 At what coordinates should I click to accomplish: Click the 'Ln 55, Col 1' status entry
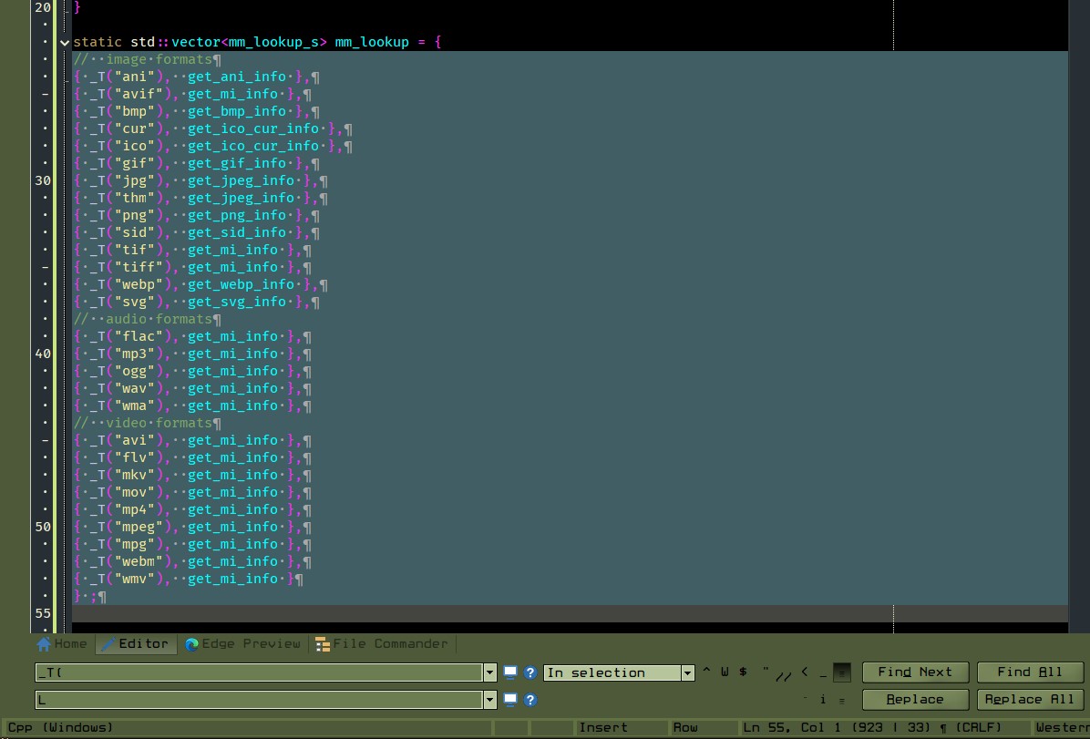pyautogui.click(x=792, y=728)
